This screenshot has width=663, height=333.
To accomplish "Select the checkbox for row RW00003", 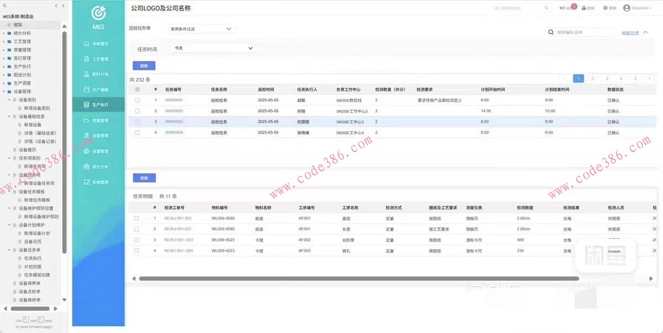I will pyautogui.click(x=138, y=122).
